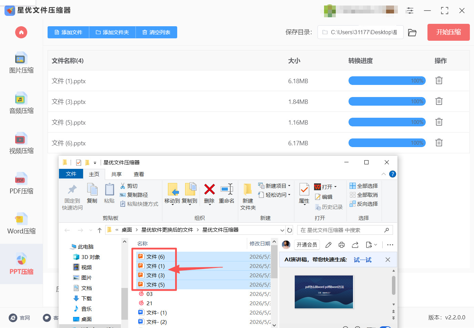Viewport: 474px width, 328px height.
Task: Switch to the 共享 ribbon tab
Action: [117, 174]
